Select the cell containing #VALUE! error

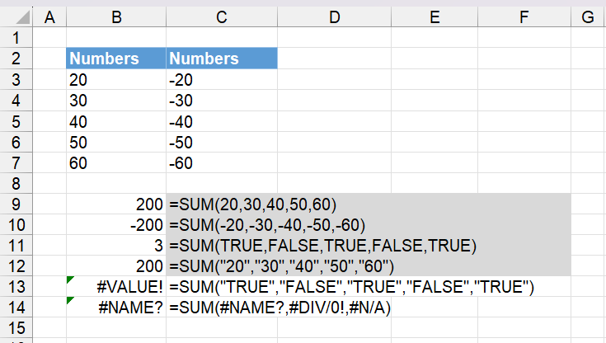116,287
